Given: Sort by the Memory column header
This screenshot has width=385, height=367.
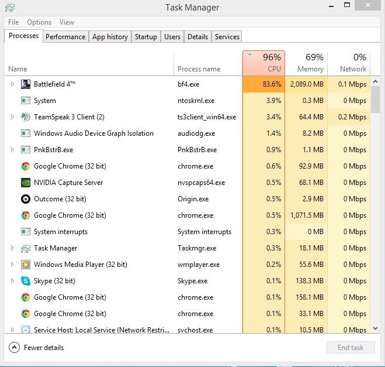Looking at the screenshot, I should coord(306,63).
